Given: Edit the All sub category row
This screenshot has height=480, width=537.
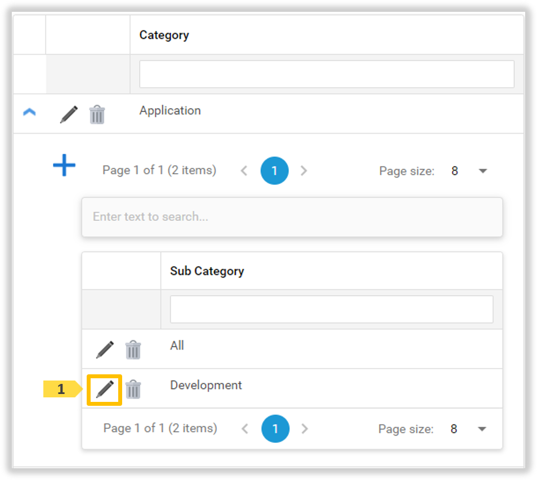Looking at the screenshot, I should [x=105, y=350].
